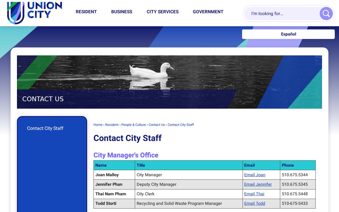This screenshot has height=212, width=339.
Task: Focus the "I'm looking for..." search field
Action: click(282, 14)
